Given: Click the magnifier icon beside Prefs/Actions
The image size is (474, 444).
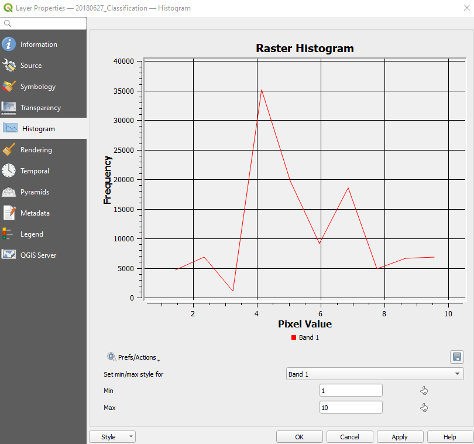Looking at the screenshot, I should (x=111, y=357).
